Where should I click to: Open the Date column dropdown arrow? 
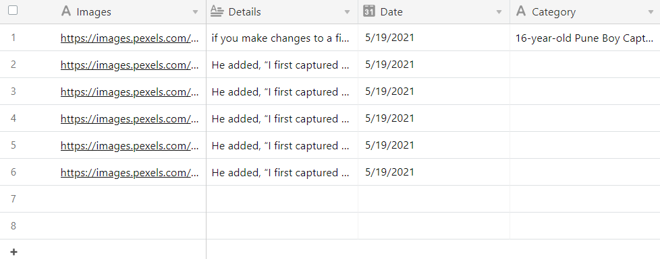pyautogui.click(x=499, y=12)
